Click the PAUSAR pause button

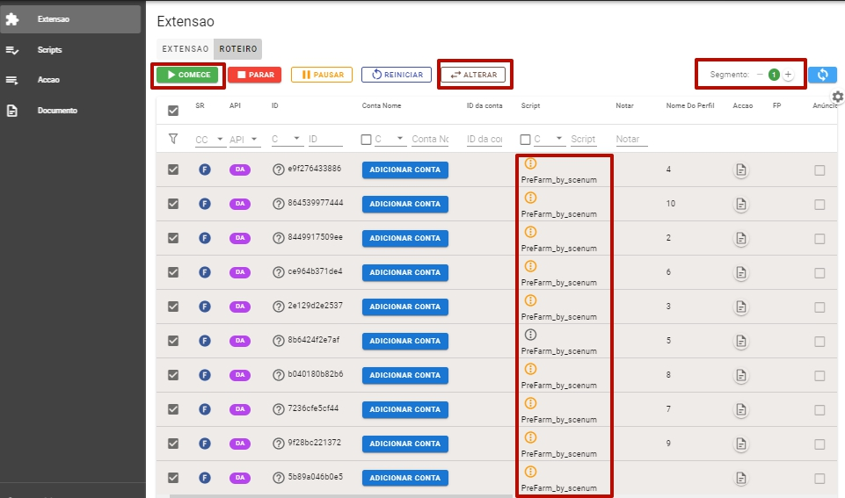click(322, 75)
